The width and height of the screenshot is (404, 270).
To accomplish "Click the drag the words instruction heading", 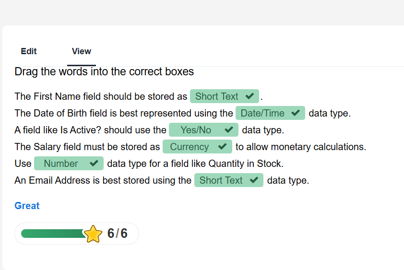I will [x=104, y=72].
